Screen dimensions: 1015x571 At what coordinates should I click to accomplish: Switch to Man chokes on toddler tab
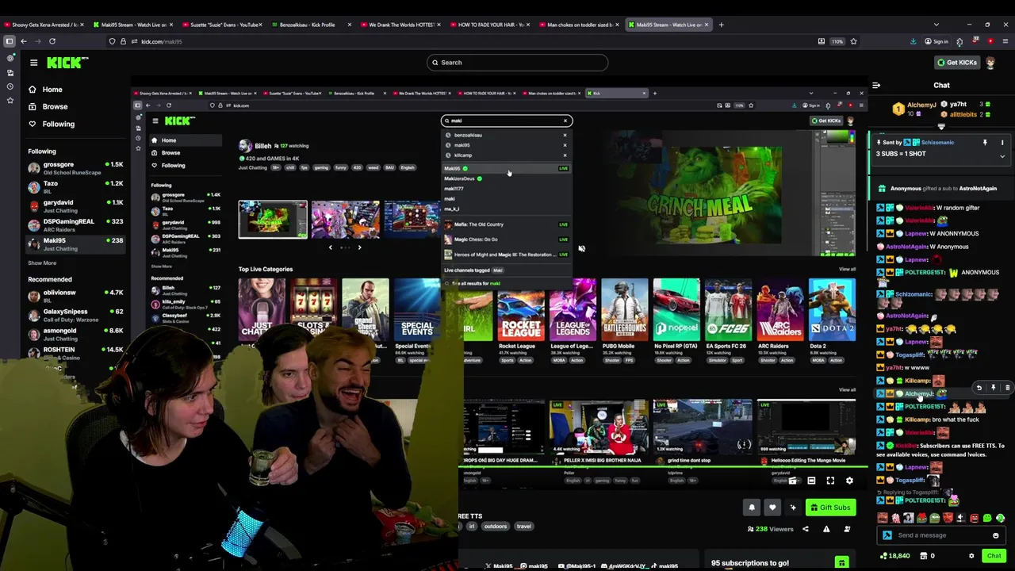point(580,25)
